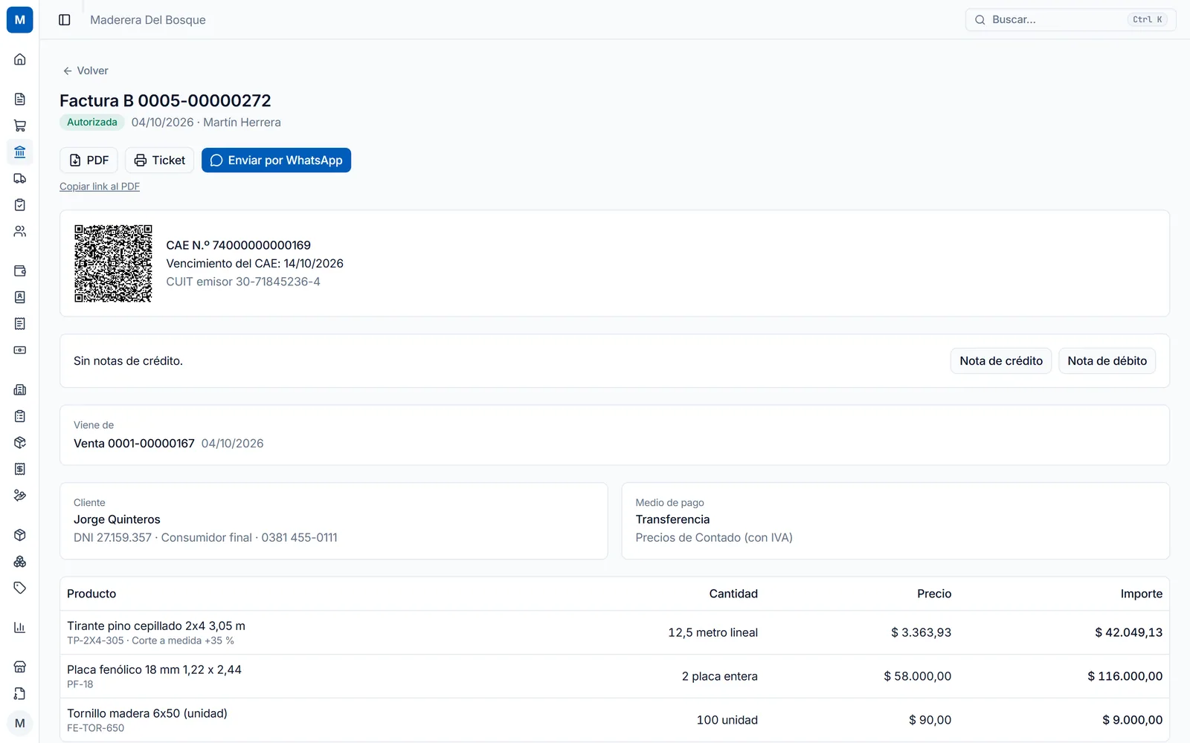Focus the Buscar search field
The image size is (1190, 743).
[1070, 20]
